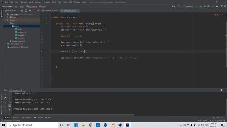Toggle the Structure side tool window

pyautogui.click(x=2, y=98)
